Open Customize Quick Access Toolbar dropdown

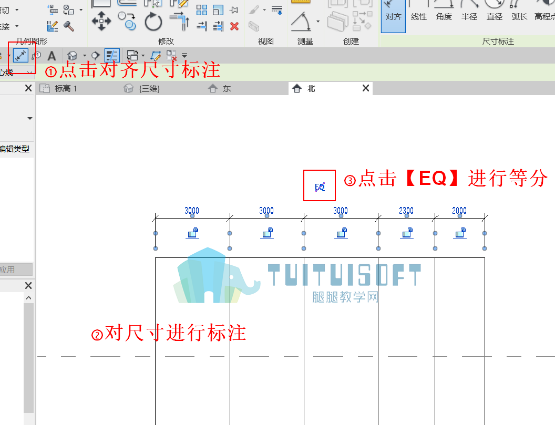(184, 56)
